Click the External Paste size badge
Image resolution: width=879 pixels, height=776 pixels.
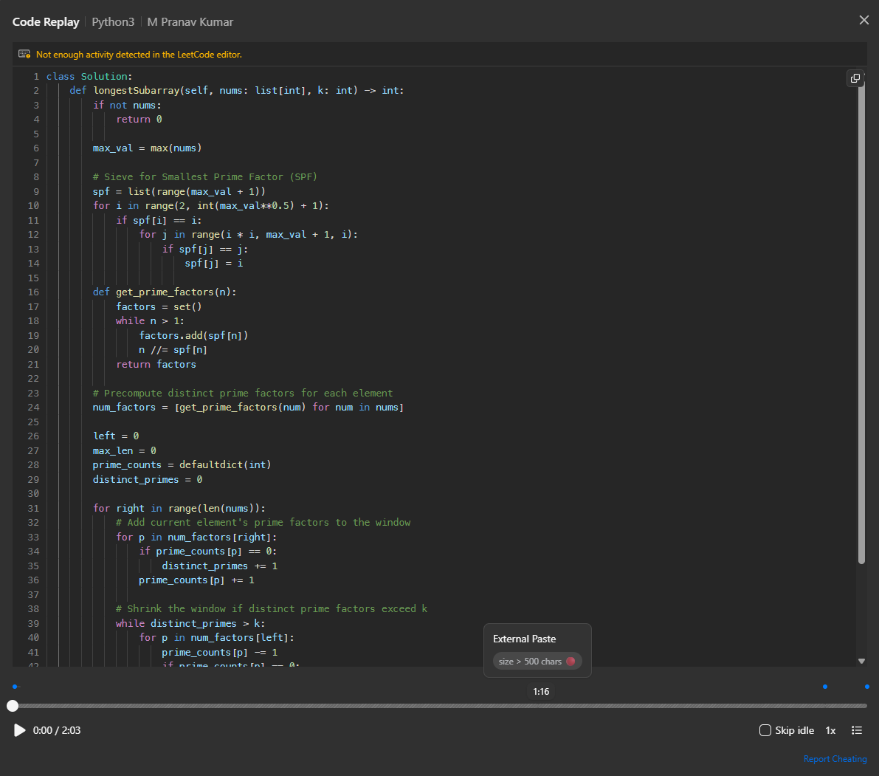pyautogui.click(x=537, y=661)
